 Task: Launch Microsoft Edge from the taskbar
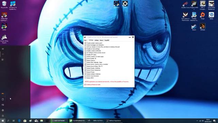(19, 121)
